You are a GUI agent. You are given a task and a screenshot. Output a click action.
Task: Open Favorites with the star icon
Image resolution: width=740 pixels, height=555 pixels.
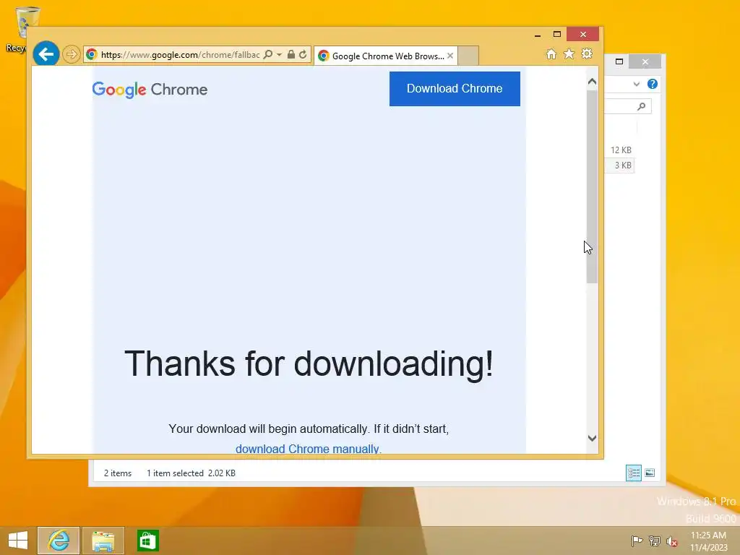pyautogui.click(x=569, y=53)
